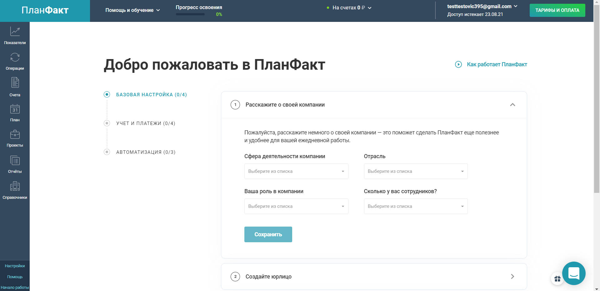Click step number 2 circle
The image size is (600, 291).
(235, 277)
